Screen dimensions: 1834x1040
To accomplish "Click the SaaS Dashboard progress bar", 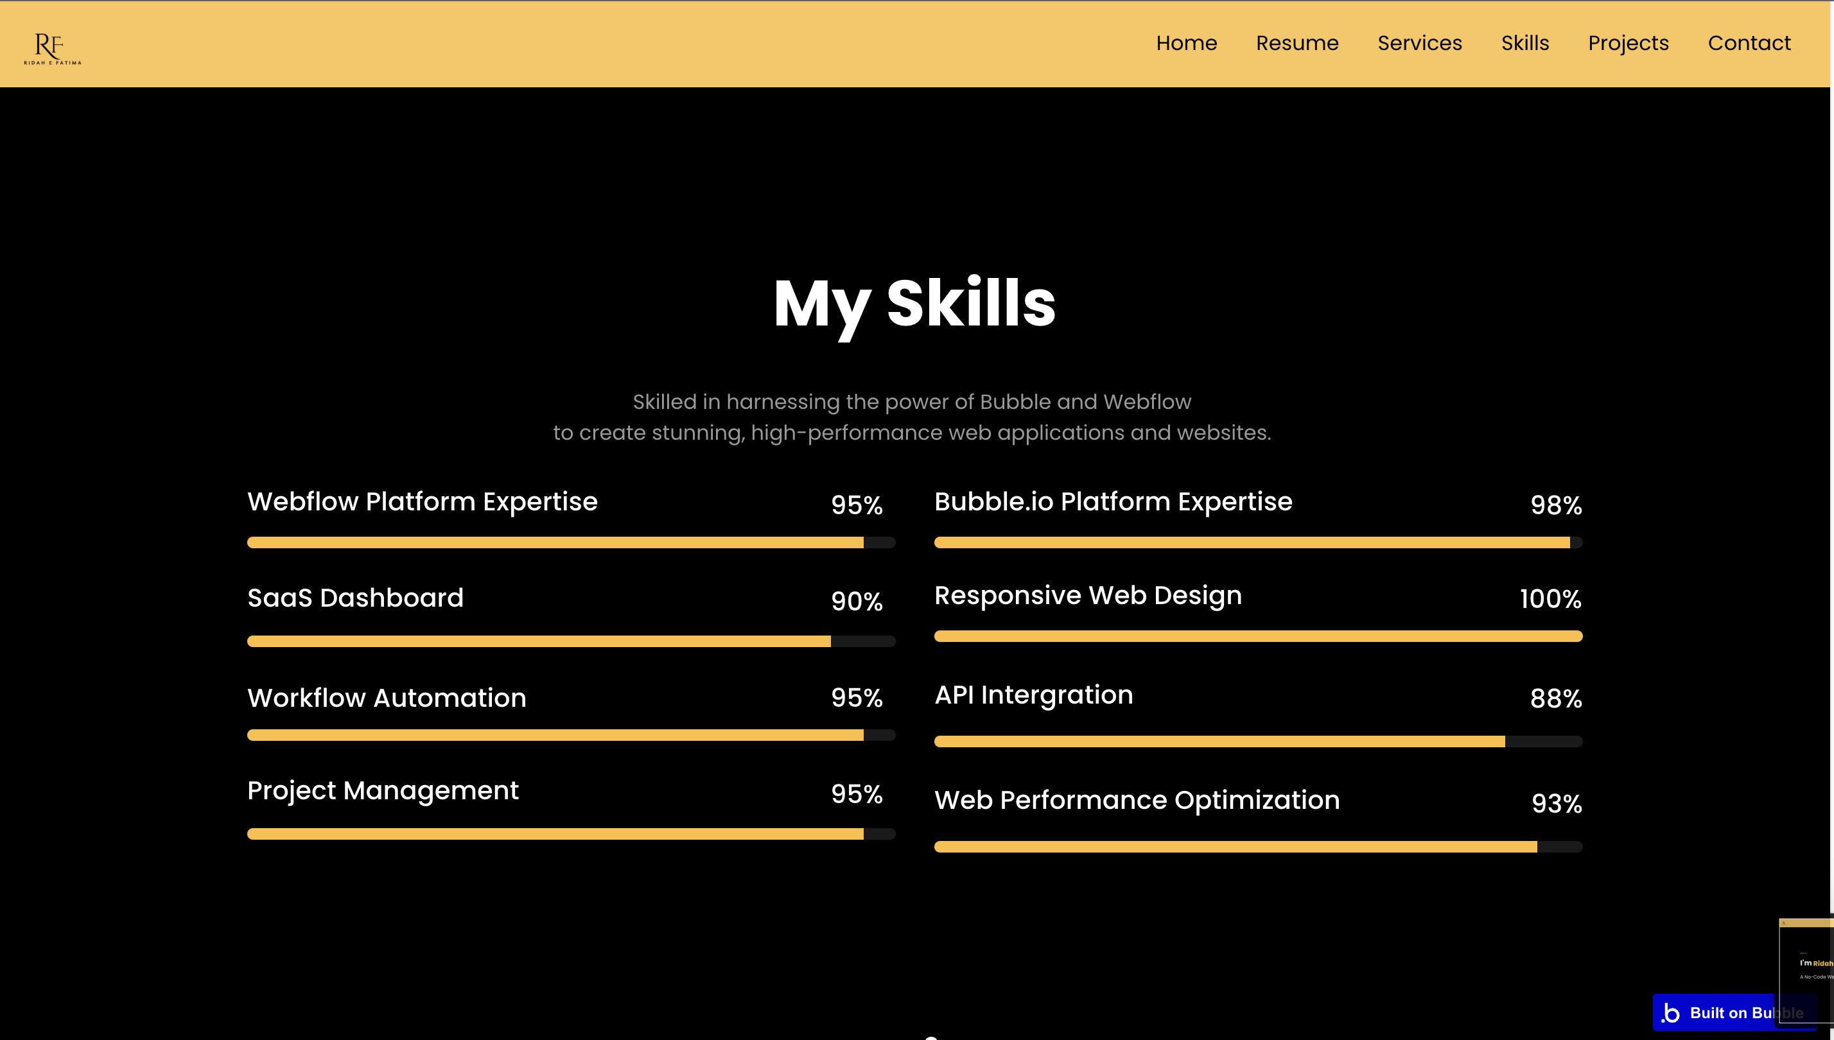I will point(571,641).
